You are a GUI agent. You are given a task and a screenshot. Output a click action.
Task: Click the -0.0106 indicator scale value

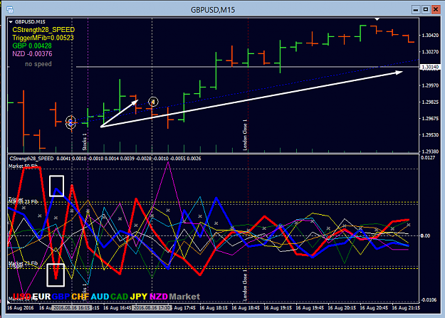(428, 300)
